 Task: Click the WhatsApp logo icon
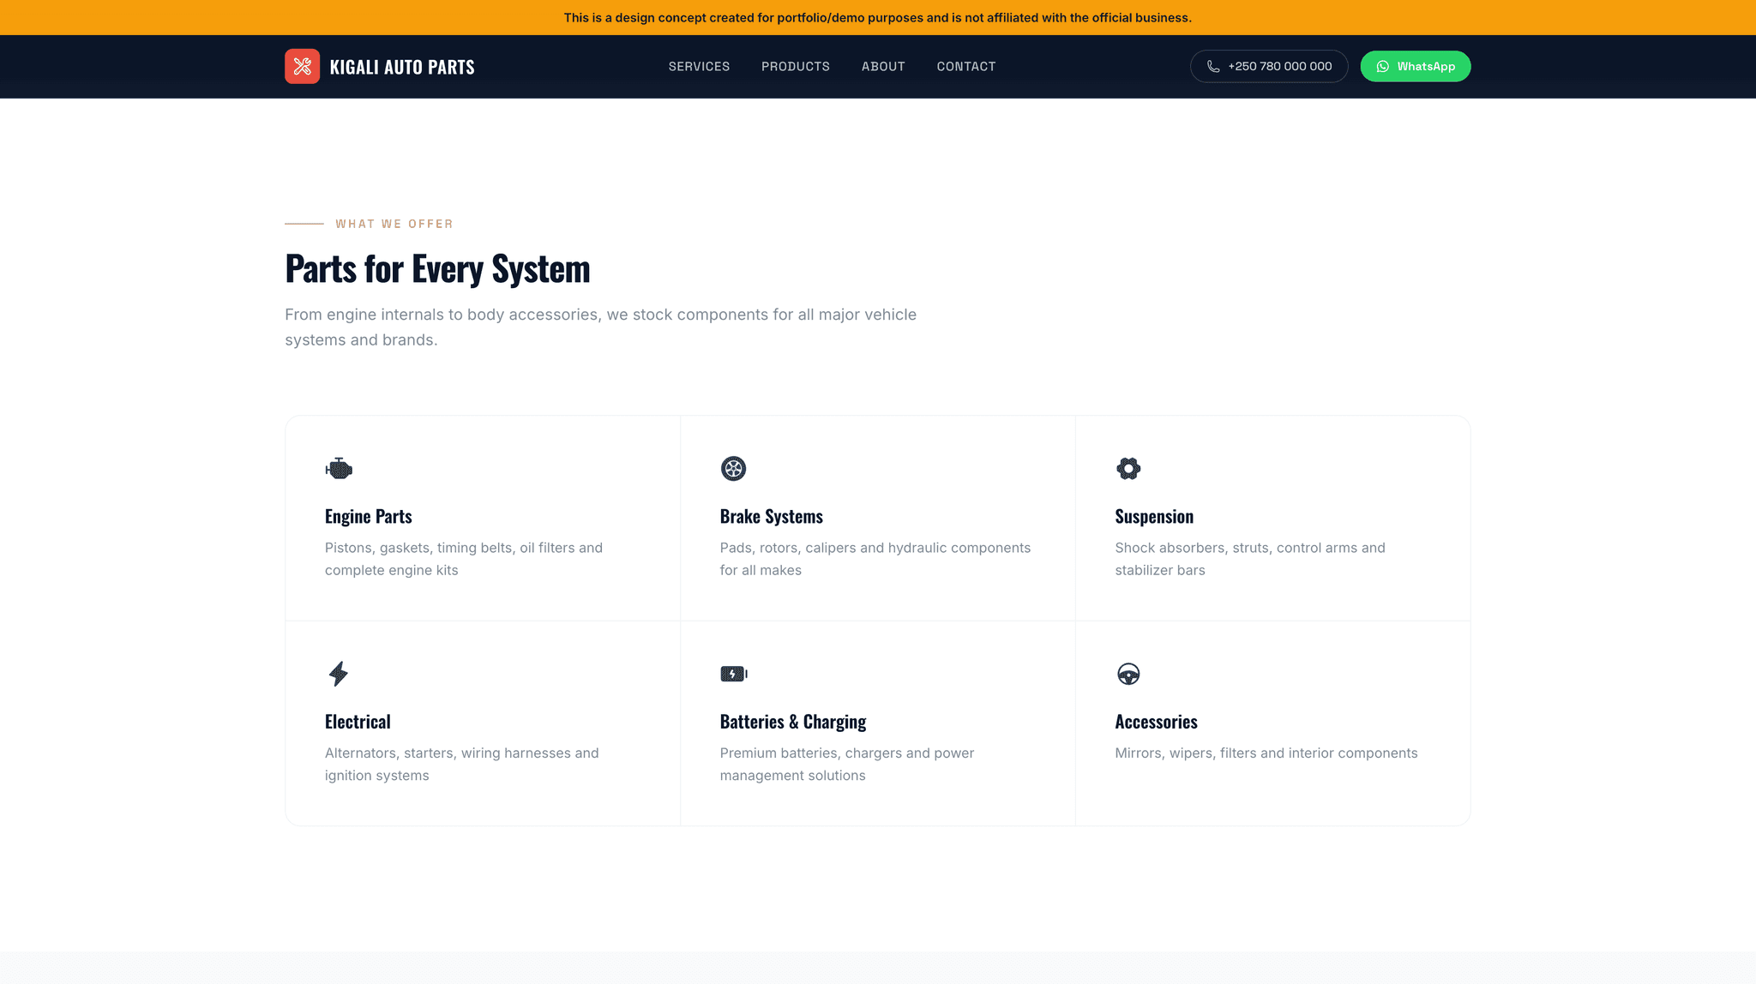click(x=1383, y=67)
